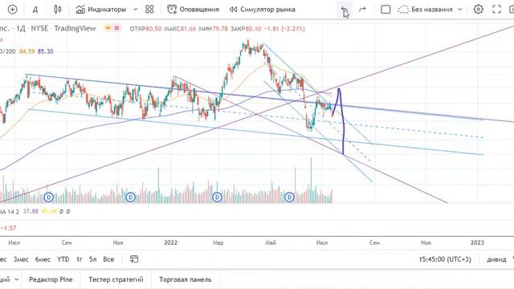Screen dimensions: 514x289
Task: Select the Все time range
Action: [108, 259]
